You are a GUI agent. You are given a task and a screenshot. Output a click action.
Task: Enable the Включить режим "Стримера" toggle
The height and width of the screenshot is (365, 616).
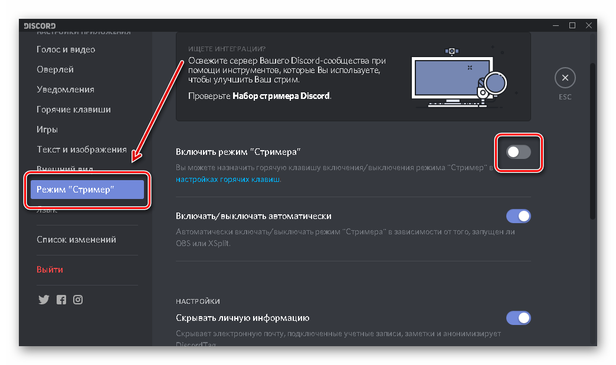click(518, 152)
